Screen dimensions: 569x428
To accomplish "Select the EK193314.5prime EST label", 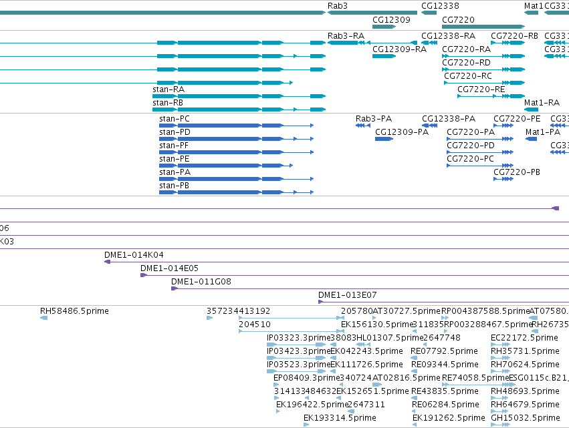I will pyautogui.click(x=340, y=418).
